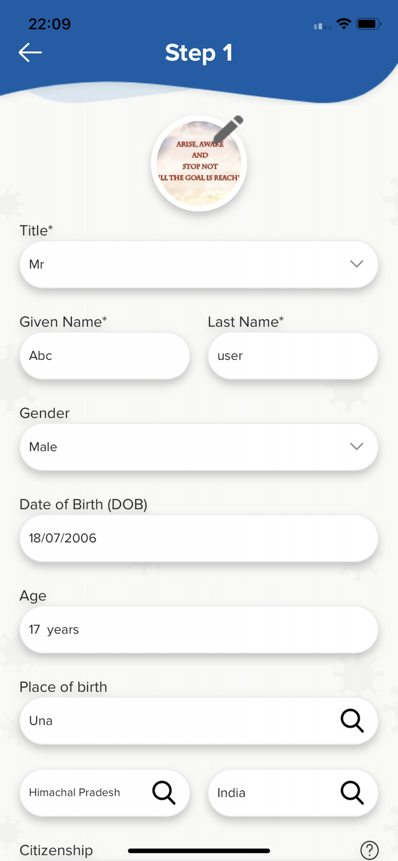Open the Citizenship help question mark
The height and width of the screenshot is (861, 398).
(x=369, y=850)
